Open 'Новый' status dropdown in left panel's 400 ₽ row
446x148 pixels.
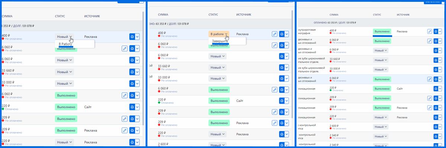64,37
